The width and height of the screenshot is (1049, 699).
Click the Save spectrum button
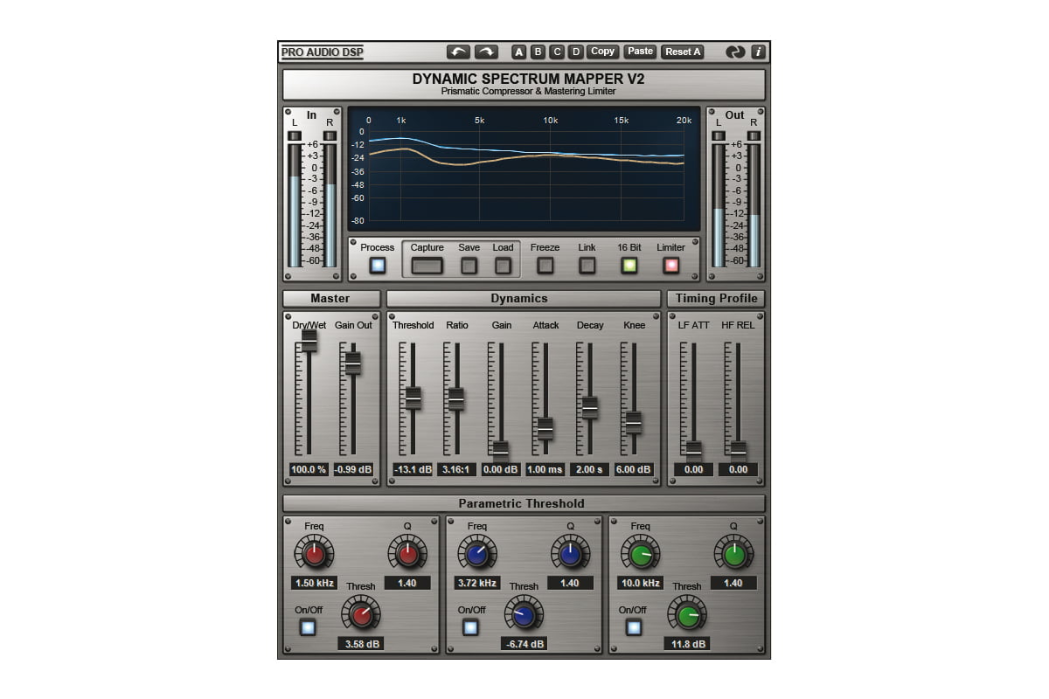(469, 266)
